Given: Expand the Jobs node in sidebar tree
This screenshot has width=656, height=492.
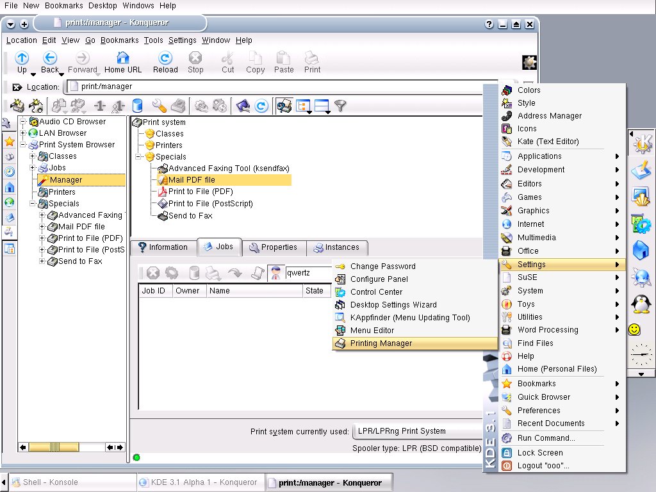Looking at the screenshot, I should pyautogui.click(x=33, y=168).
